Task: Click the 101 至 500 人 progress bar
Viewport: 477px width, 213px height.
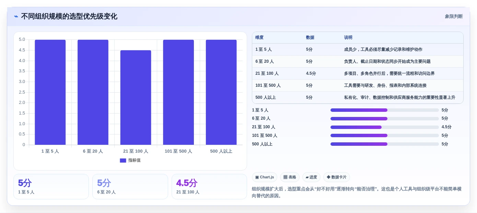Action: [x=385, y=135]
